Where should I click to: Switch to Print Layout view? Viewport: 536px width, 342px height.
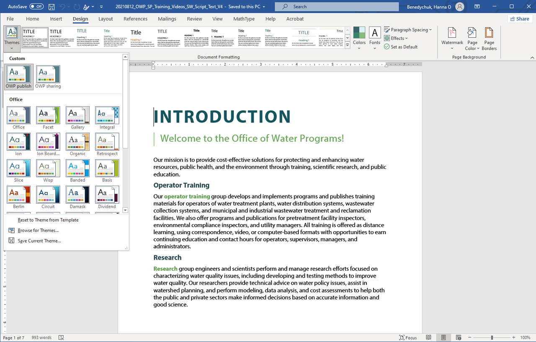(x=443, y=337)
